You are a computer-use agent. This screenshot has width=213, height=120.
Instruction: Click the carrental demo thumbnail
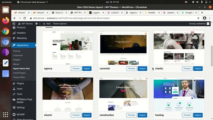123,48
